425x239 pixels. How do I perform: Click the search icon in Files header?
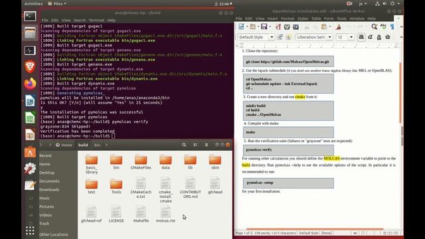coord(184,145)
